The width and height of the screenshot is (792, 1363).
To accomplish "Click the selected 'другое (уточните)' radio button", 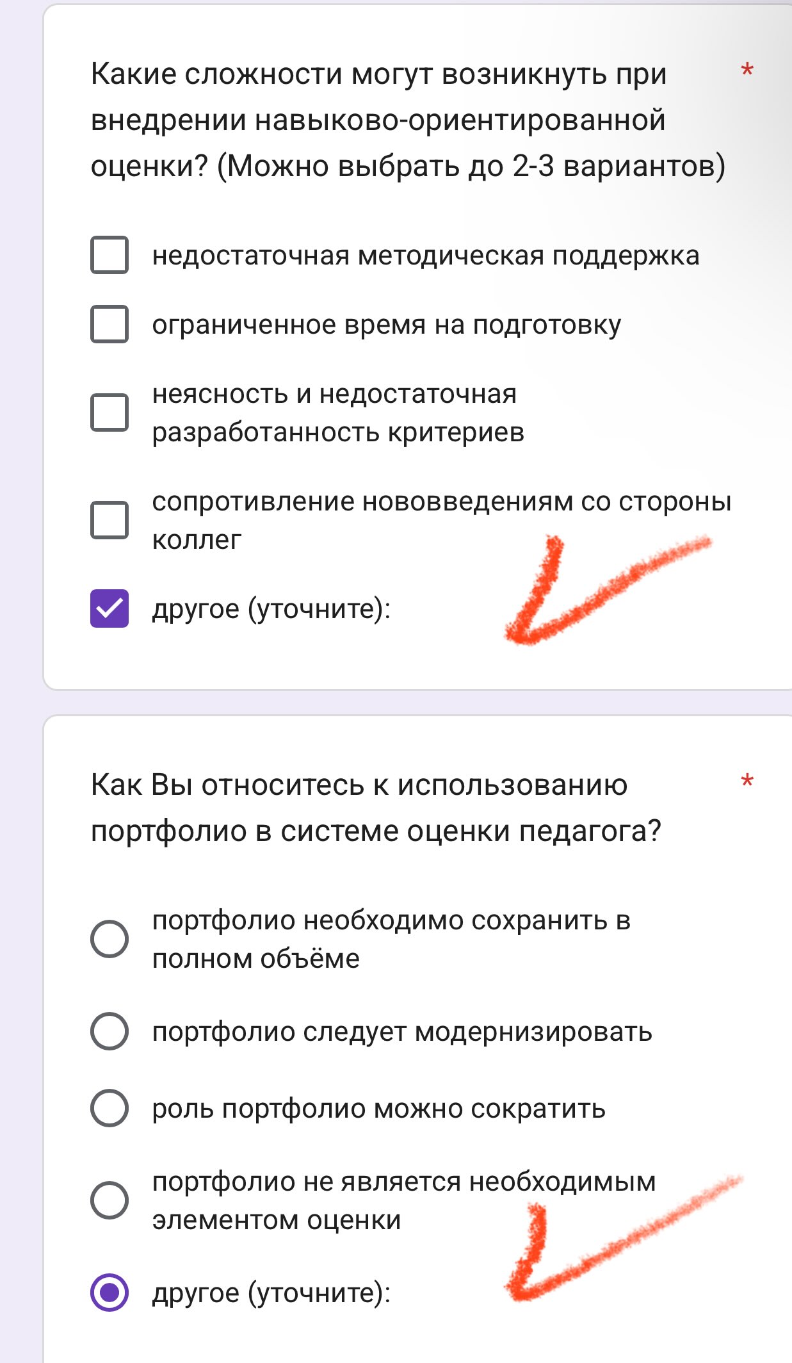I will (x=109, y=1293).
